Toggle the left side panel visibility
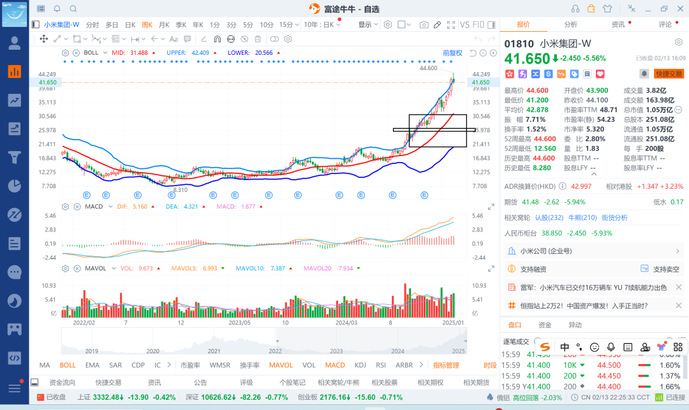 tap(36, 25)
